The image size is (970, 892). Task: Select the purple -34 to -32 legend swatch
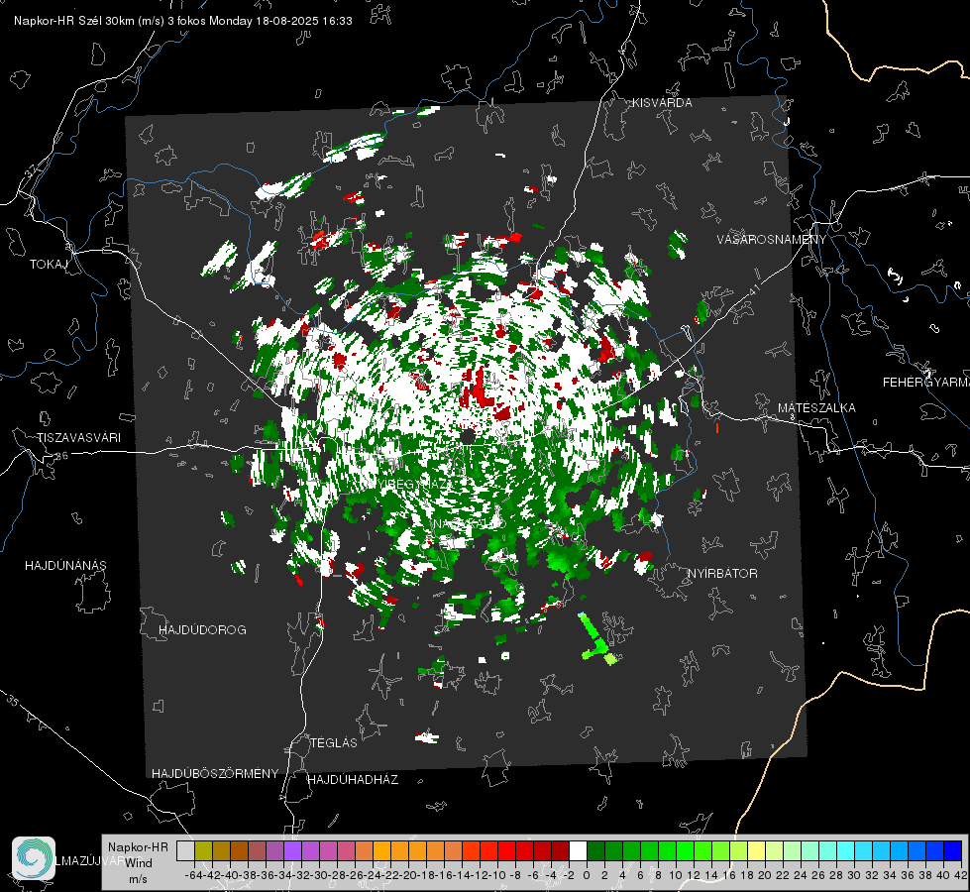(292, 850)
